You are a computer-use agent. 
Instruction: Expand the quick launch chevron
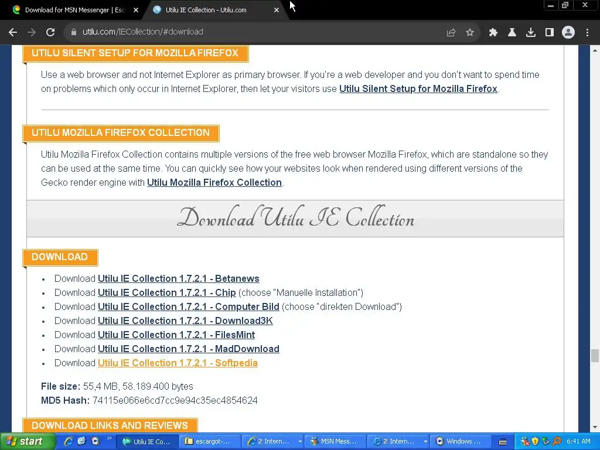tap(109, 438)
